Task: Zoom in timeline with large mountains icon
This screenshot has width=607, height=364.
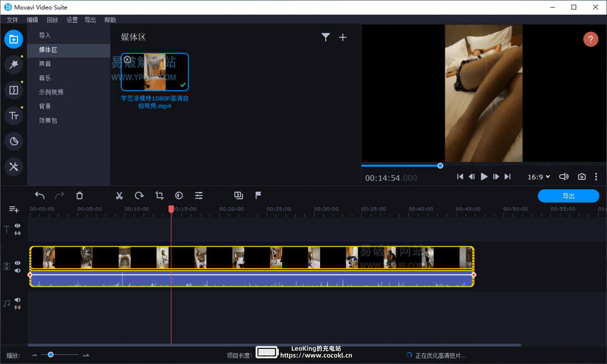Action: 86,355
